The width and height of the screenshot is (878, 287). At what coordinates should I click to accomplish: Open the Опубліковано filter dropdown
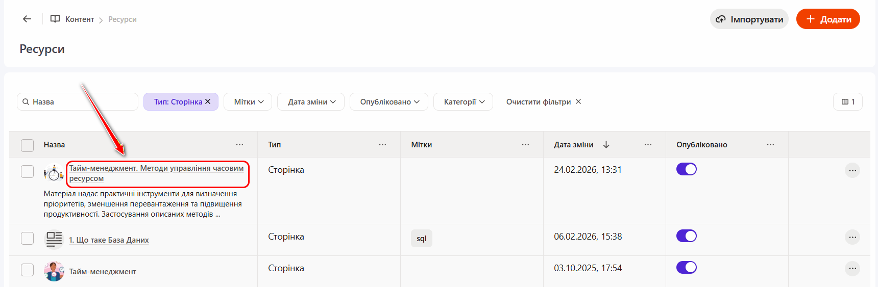coord(389,101)
